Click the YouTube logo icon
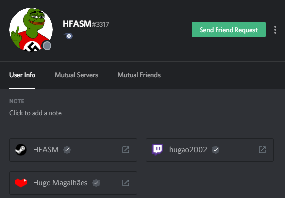285x198 pixels. point(21,183)
